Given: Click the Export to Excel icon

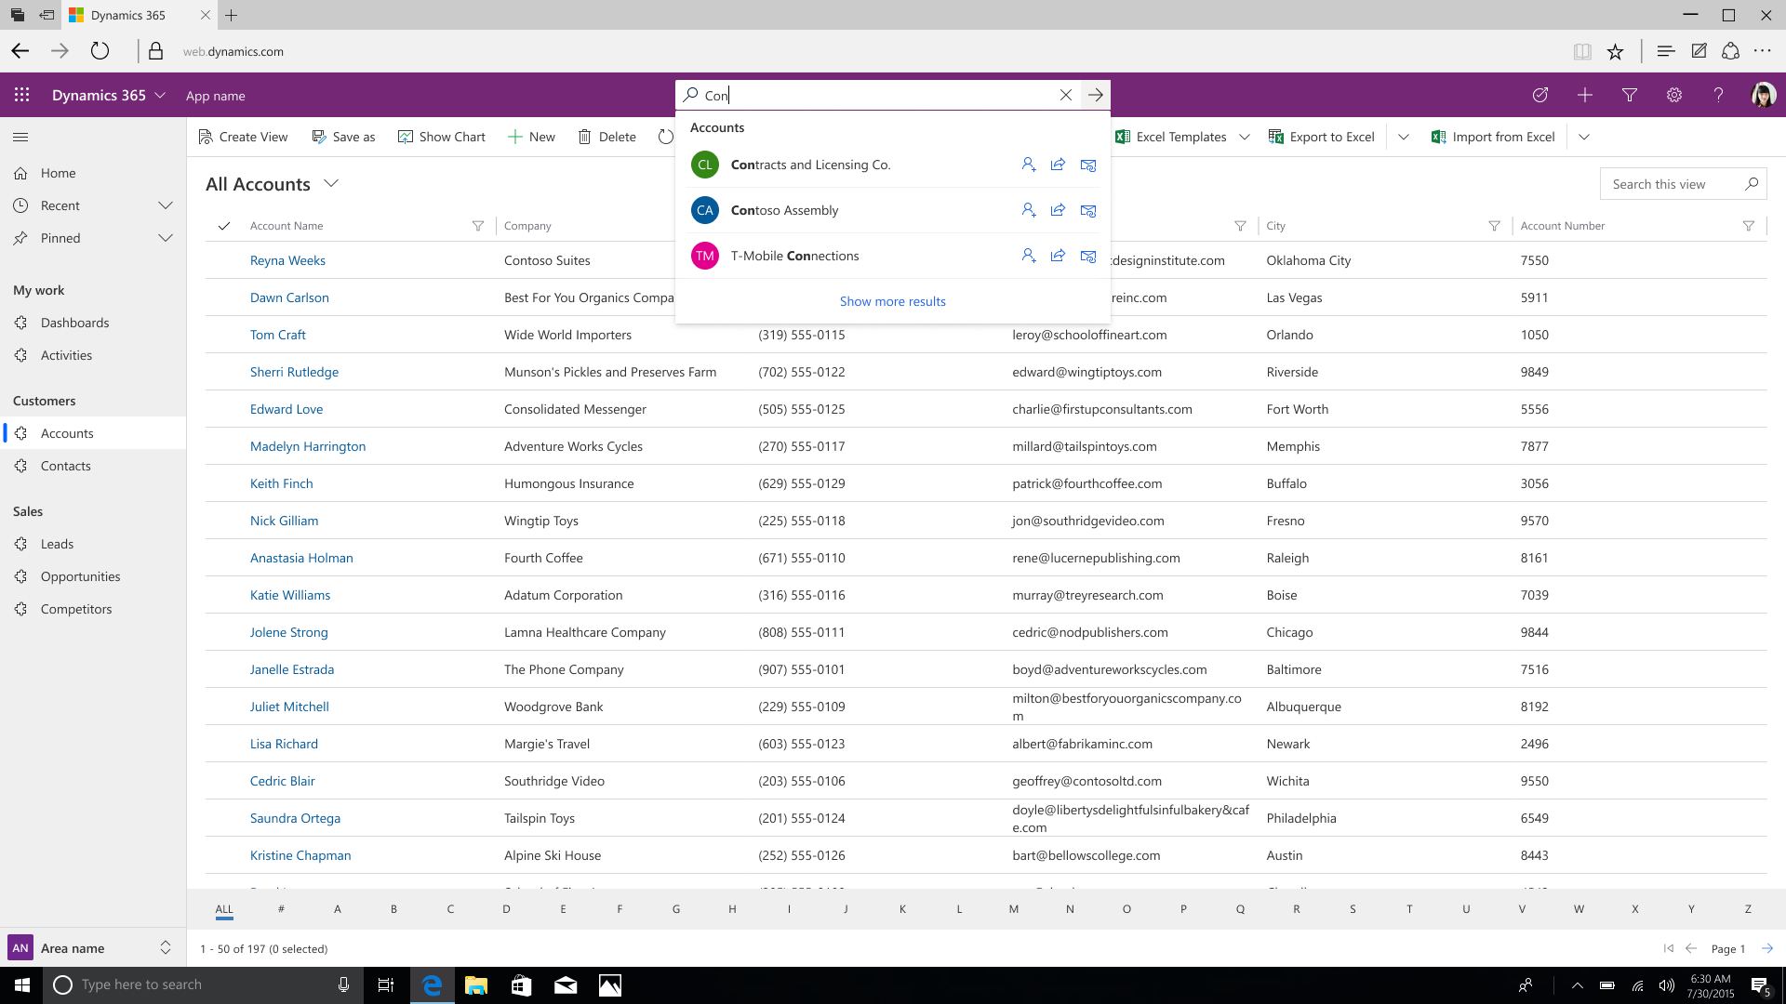Looking at the screenshot, I should point(1275,136).
